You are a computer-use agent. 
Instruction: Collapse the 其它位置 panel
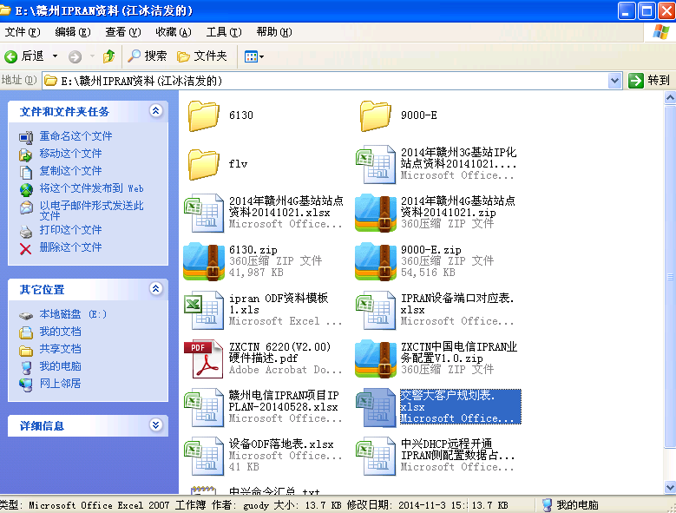coord(155,289)
